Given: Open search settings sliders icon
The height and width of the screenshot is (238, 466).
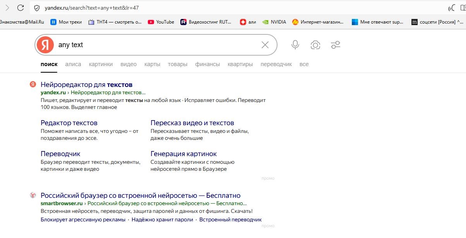Looking at the screenshot, I should coord(336,45).
